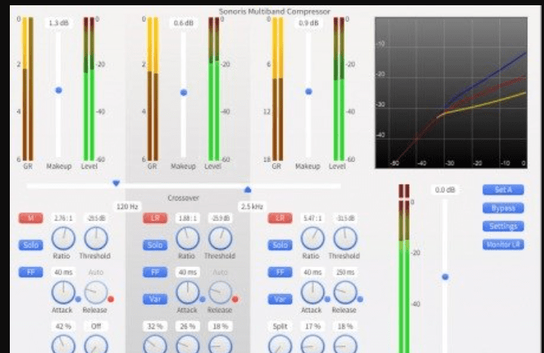The width and height of the screenshot is (544, 353).
Task: Open the Settings panel
Action: tap(503, 226)
